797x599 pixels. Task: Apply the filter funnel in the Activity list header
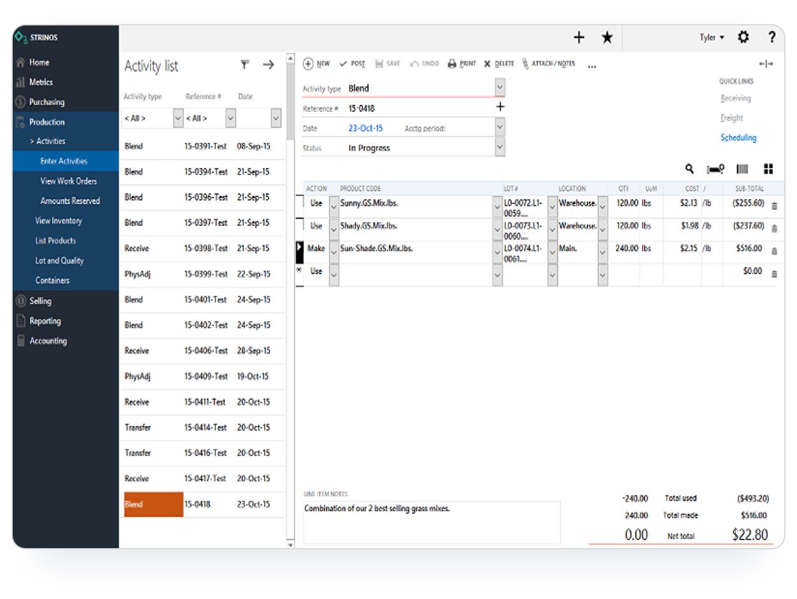(244, 64)
